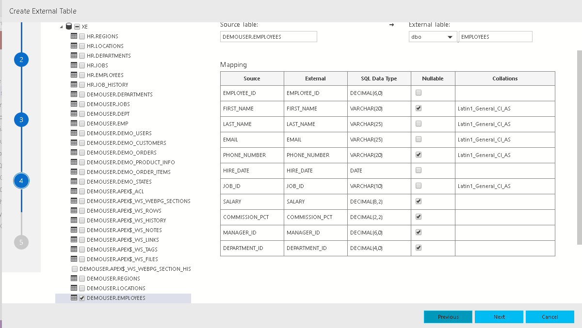Check the HR.JOBS table checkbox

[x=82, y=65]
